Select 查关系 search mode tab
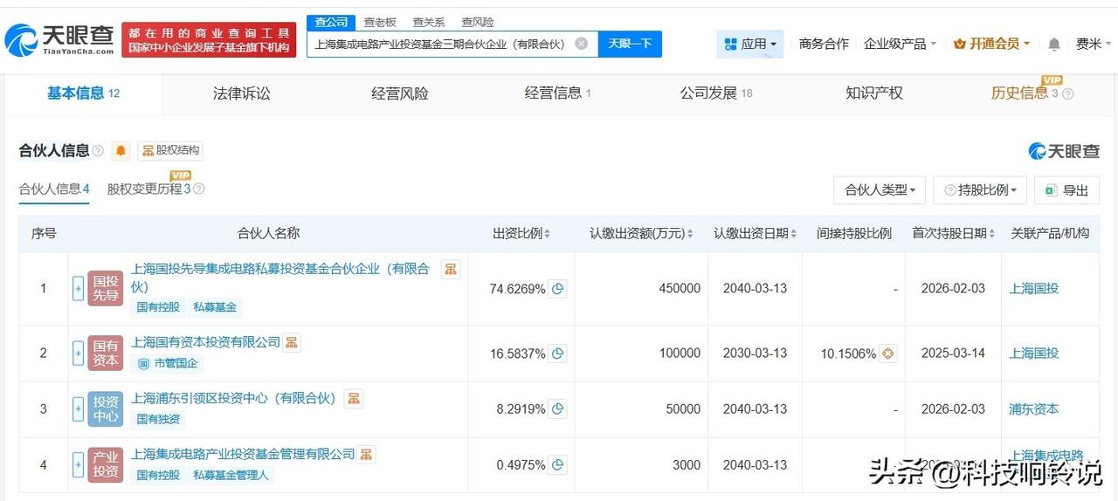Screen dimensions: 1118x501 pos(429,23)
